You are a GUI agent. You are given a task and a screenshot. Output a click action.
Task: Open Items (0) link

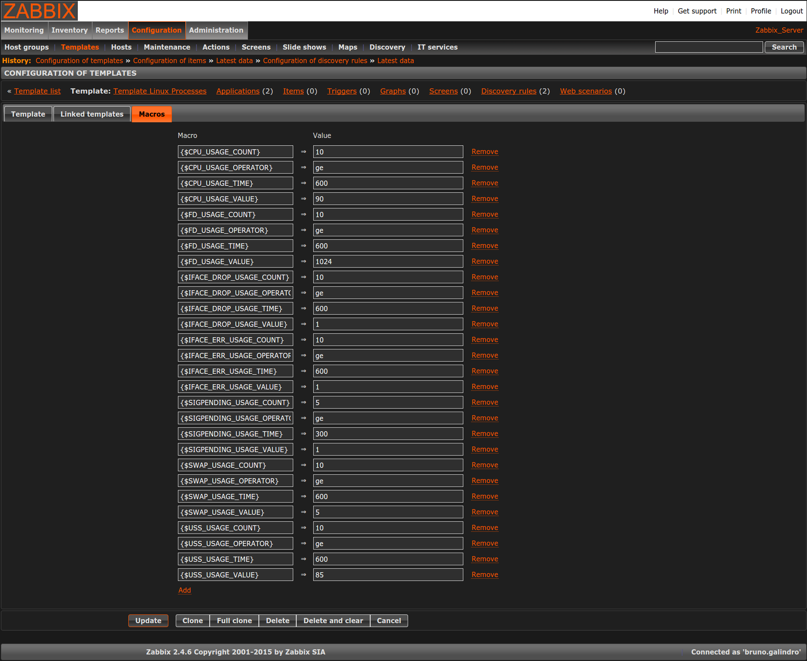(x=294, y=91)
